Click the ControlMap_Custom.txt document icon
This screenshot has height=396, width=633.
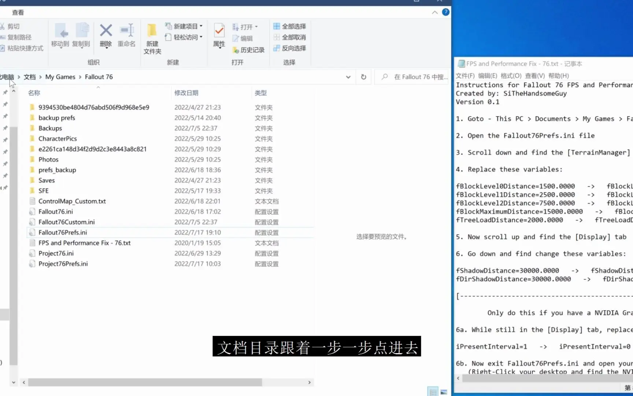32,201
